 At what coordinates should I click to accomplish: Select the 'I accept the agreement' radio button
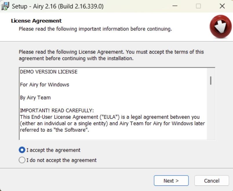(22, 150)
